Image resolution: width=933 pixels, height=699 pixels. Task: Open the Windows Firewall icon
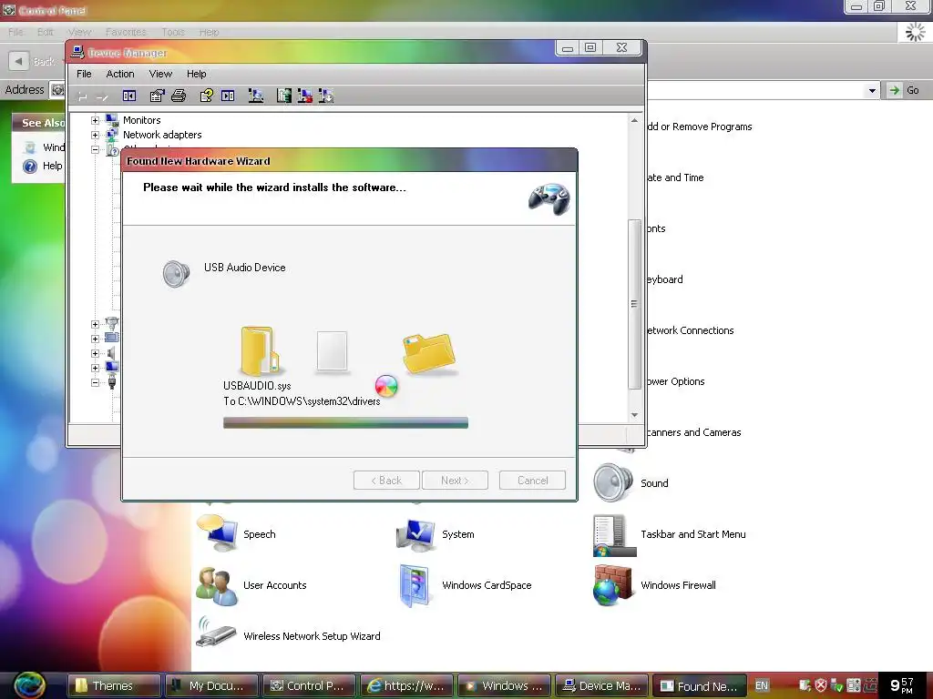[612, 585]
